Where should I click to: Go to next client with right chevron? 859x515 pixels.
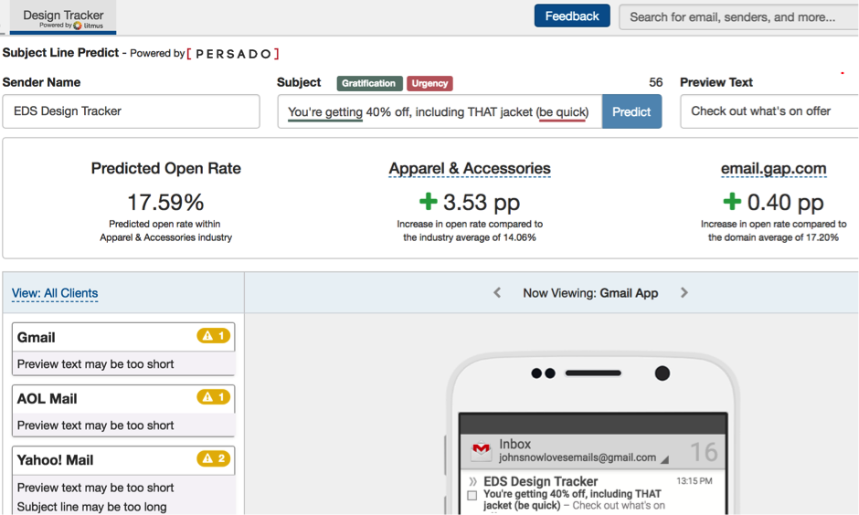tap(684, 293)
